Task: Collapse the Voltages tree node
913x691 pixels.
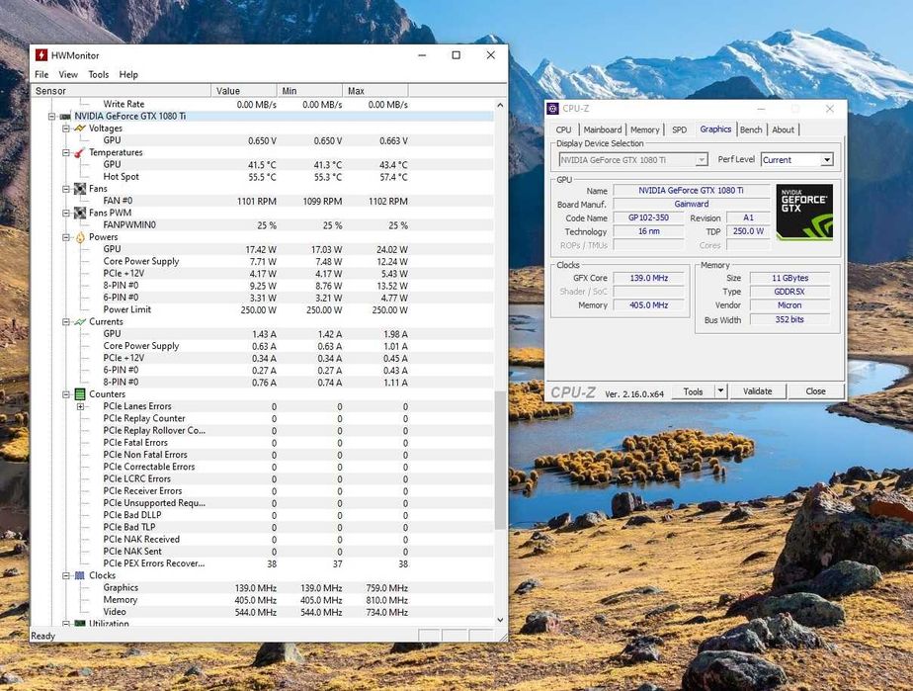Action: coord(66,129)
